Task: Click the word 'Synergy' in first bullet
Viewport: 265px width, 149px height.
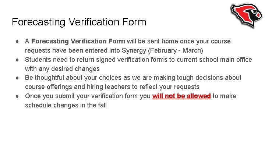Action: pos(134,50)
